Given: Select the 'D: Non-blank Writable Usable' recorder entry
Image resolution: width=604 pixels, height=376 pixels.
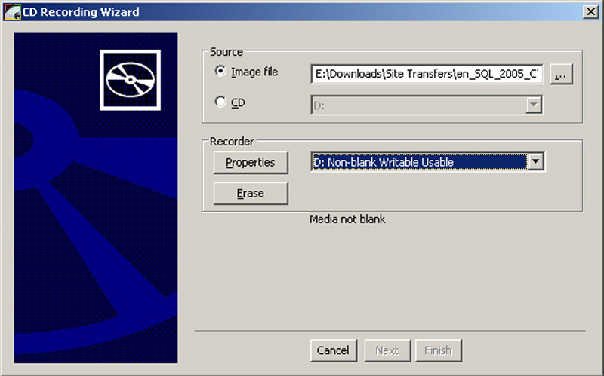Looking at the screenshot, I should 419,162.
